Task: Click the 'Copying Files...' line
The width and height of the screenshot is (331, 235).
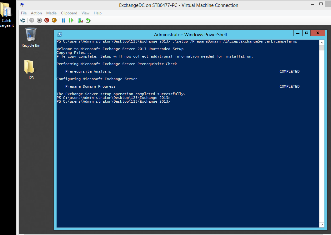Action: click(x=74, y=53)
